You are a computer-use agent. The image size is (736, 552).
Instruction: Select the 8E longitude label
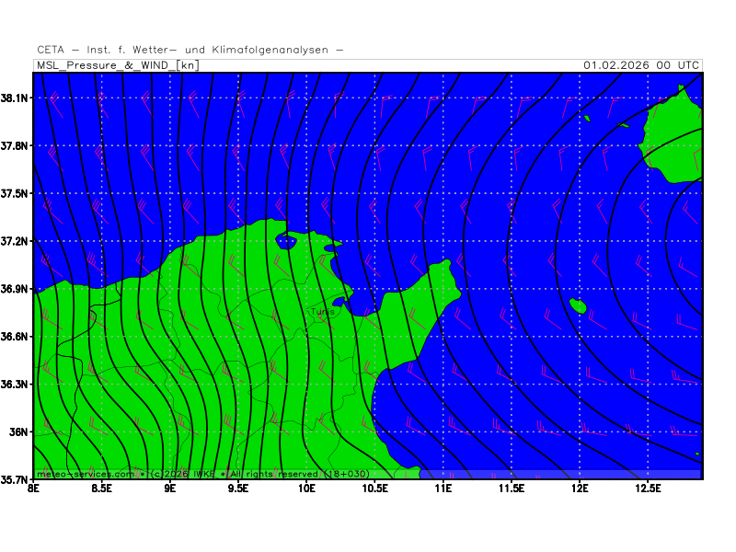point(34,489)
